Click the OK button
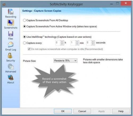 click(63, 111)
